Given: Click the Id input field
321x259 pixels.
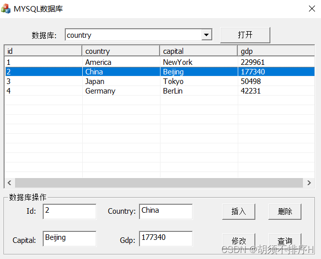Looking at the screenshot, I should (70, 211).
